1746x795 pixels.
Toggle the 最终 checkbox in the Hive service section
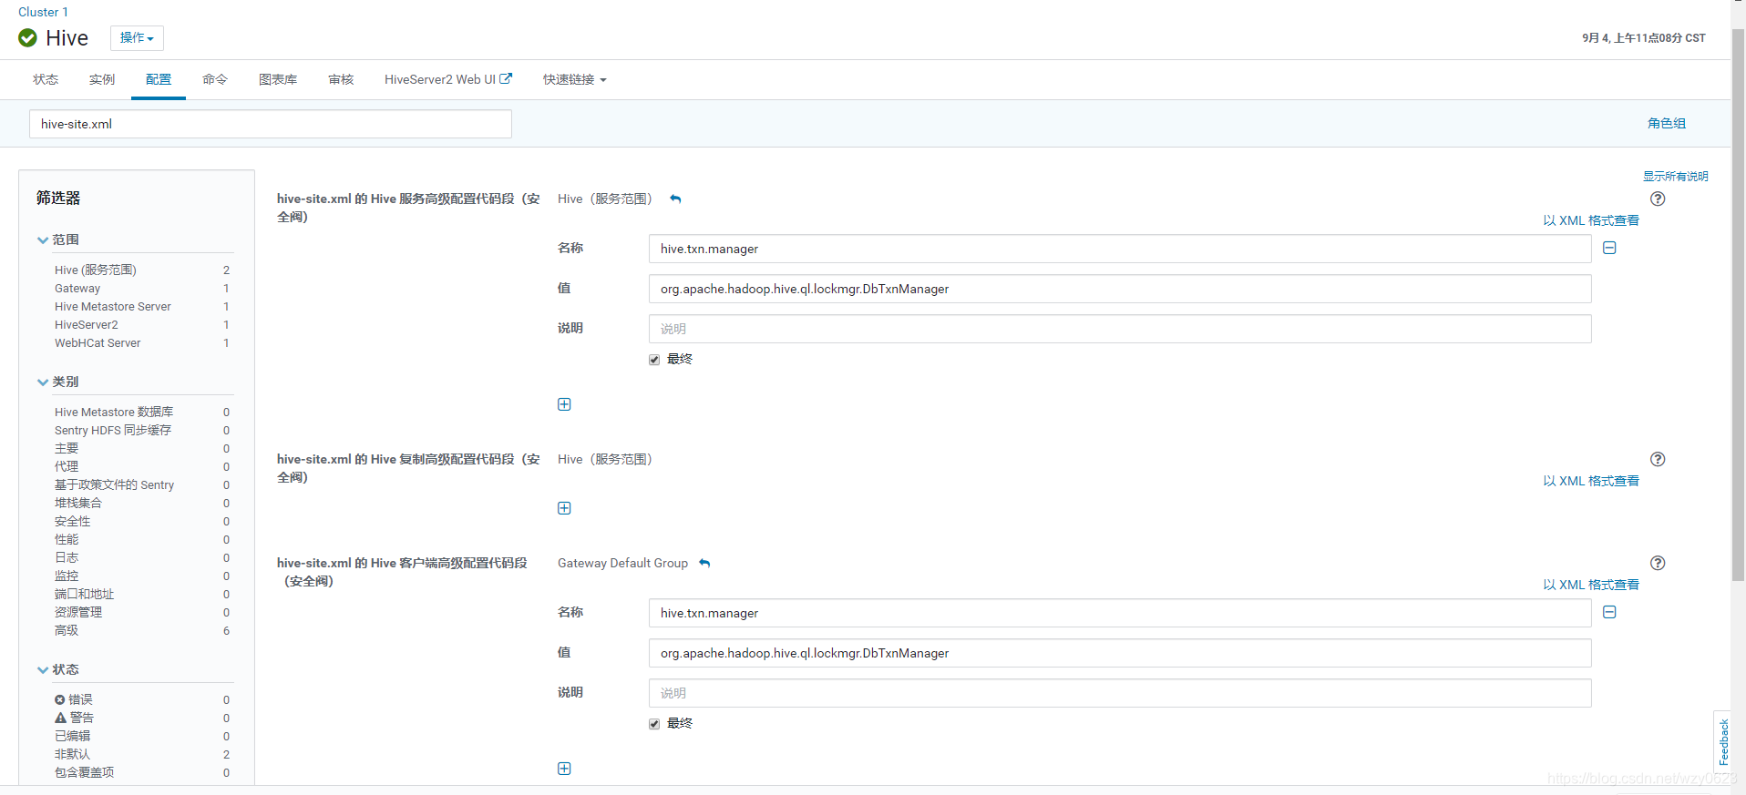click(x=654, y=360)
